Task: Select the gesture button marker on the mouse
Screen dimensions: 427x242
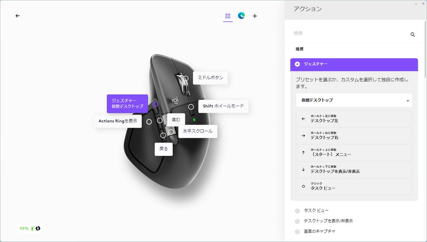Action: pyautogui.click(x=155, y=104)
